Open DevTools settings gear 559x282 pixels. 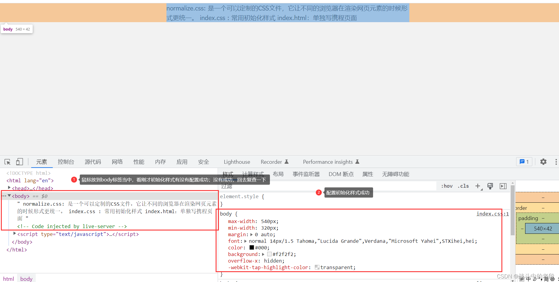[x=543, y=162]
